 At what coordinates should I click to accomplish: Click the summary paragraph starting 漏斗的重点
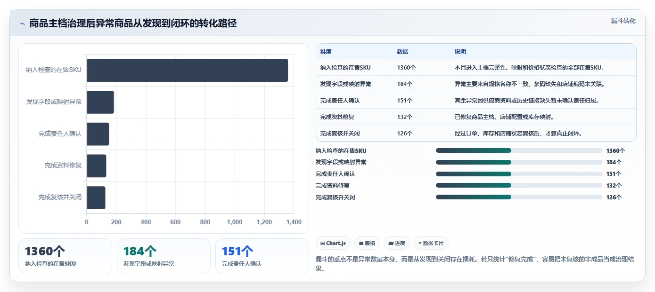tap(475, 264)
